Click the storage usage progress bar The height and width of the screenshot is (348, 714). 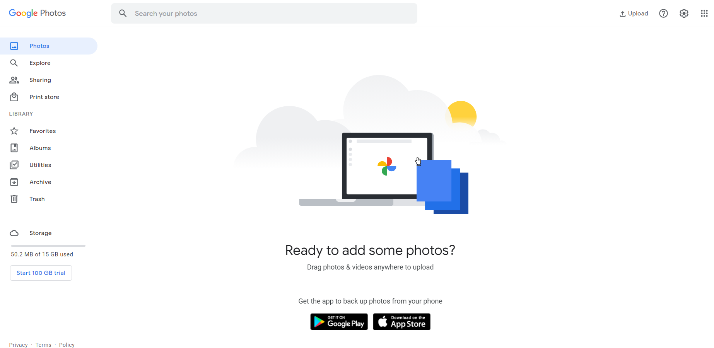[48, 246]
